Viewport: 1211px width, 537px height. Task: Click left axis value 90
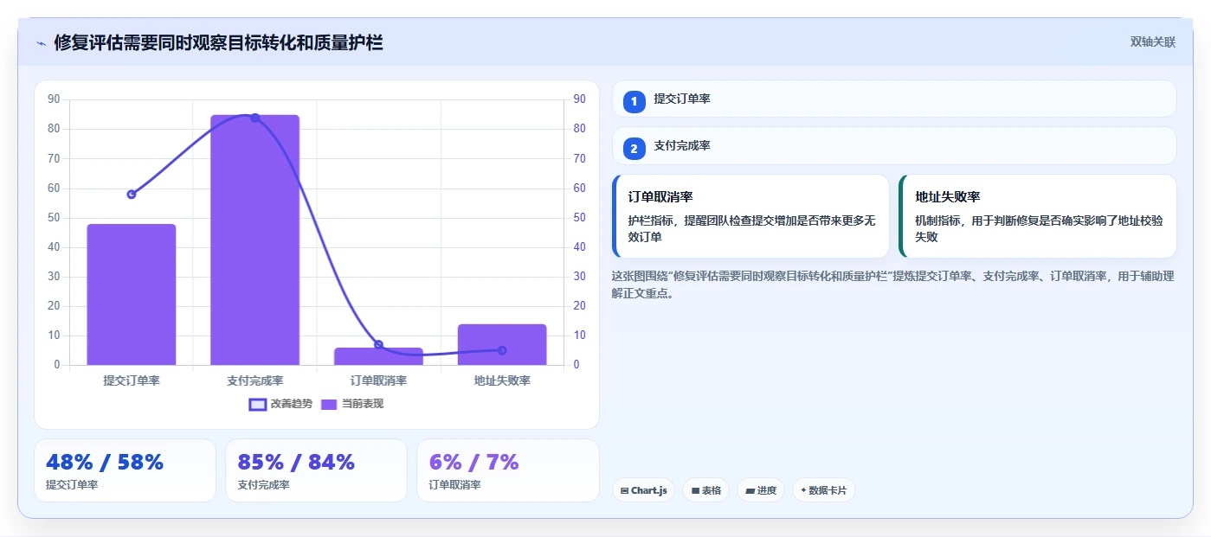point(54,99)
